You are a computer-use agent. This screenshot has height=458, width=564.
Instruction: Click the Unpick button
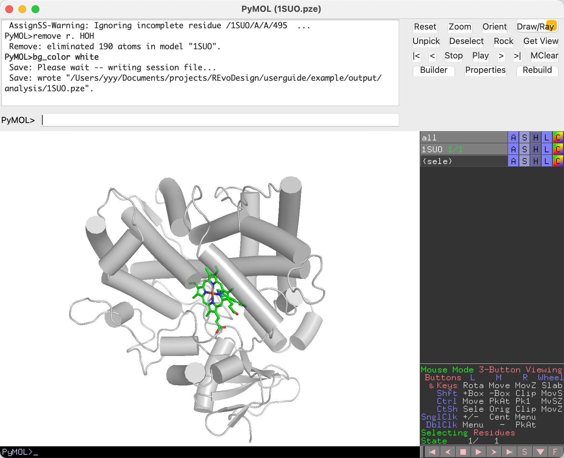point(426,41)
